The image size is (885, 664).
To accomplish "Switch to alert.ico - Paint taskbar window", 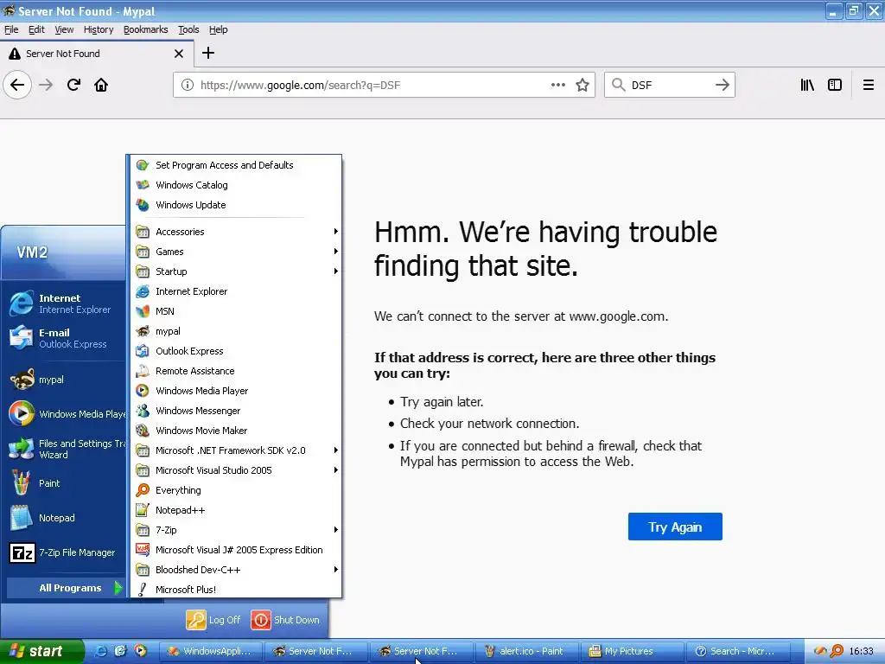I will point(526,652).
